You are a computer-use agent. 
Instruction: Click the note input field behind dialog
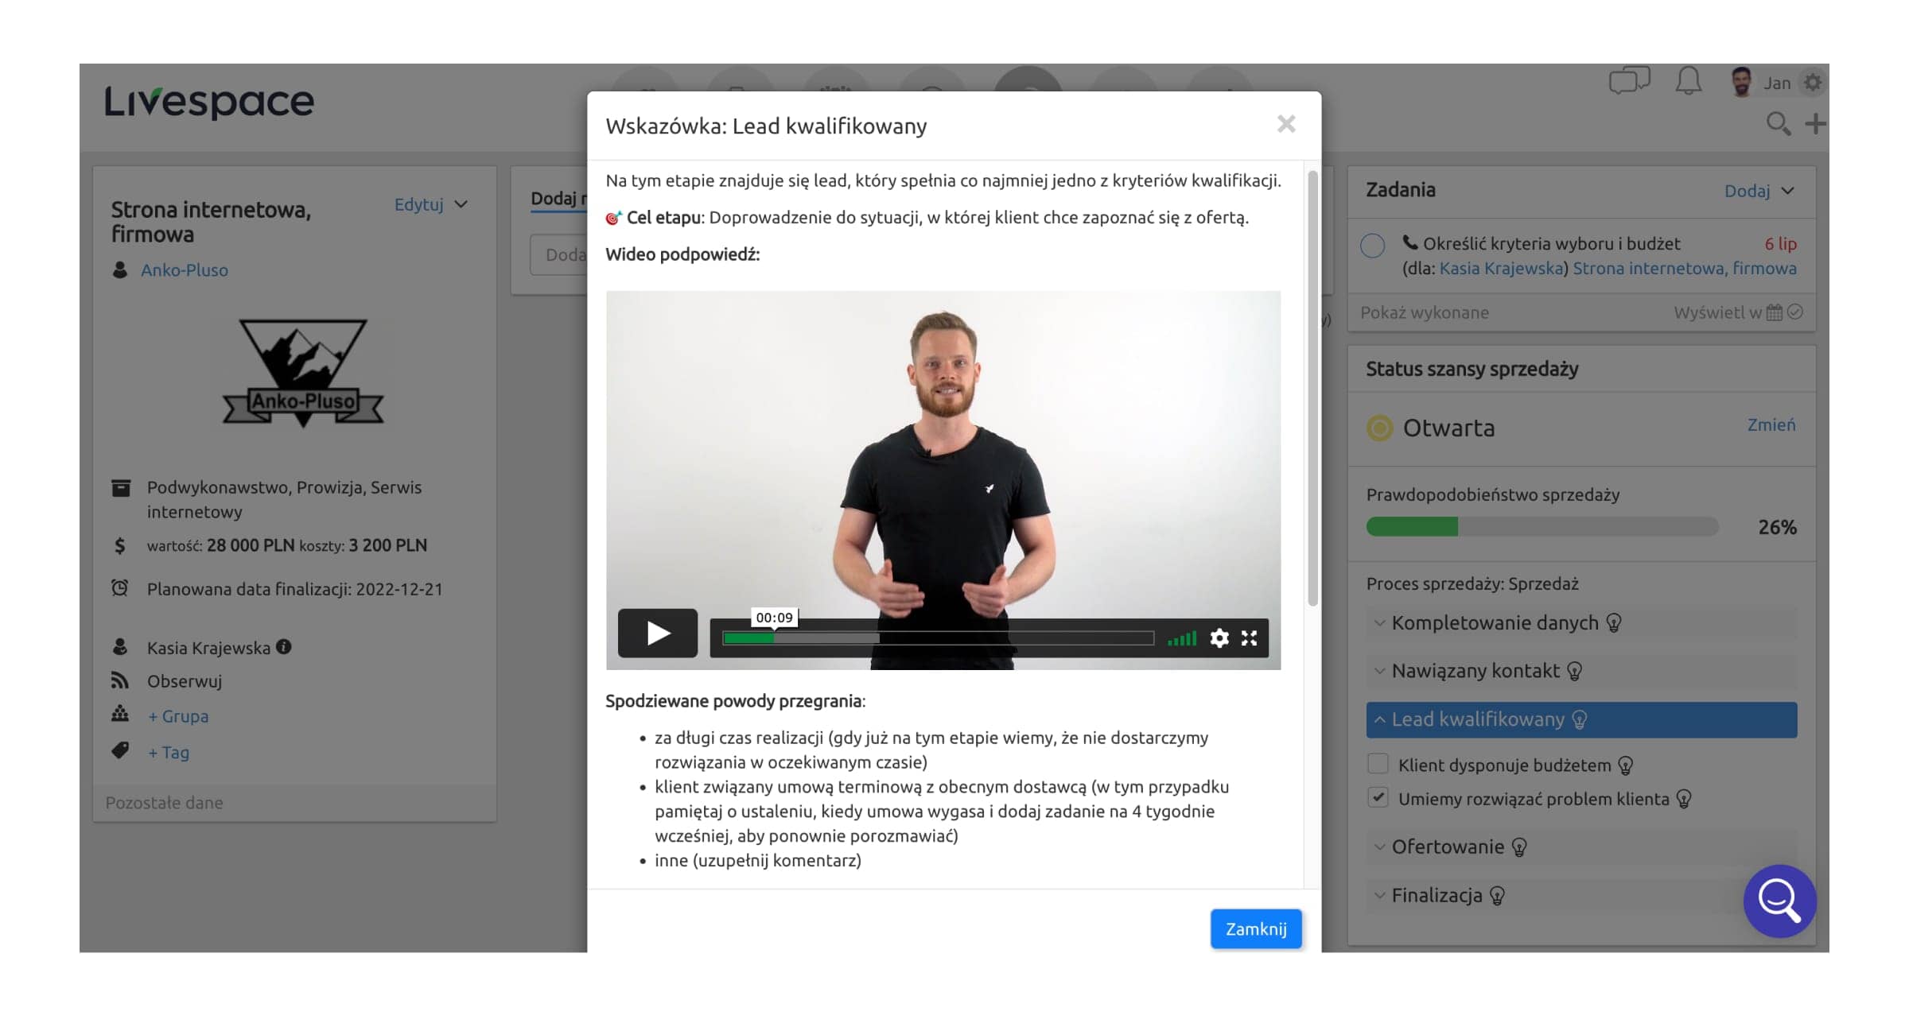[x=558, y=254]
